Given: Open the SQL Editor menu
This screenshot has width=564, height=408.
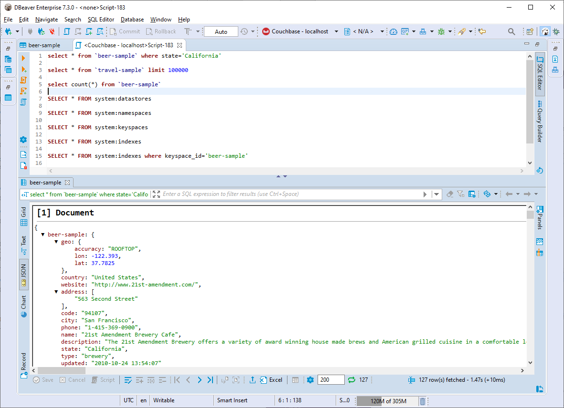Looking at the screenshot, I should coord(101,20).
